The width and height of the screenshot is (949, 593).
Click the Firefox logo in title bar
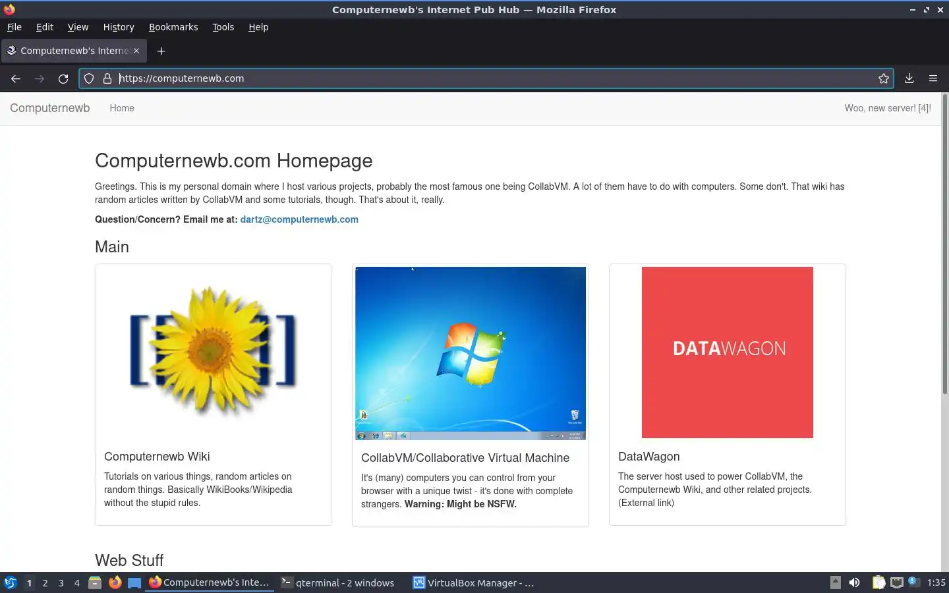click(9, 9)
